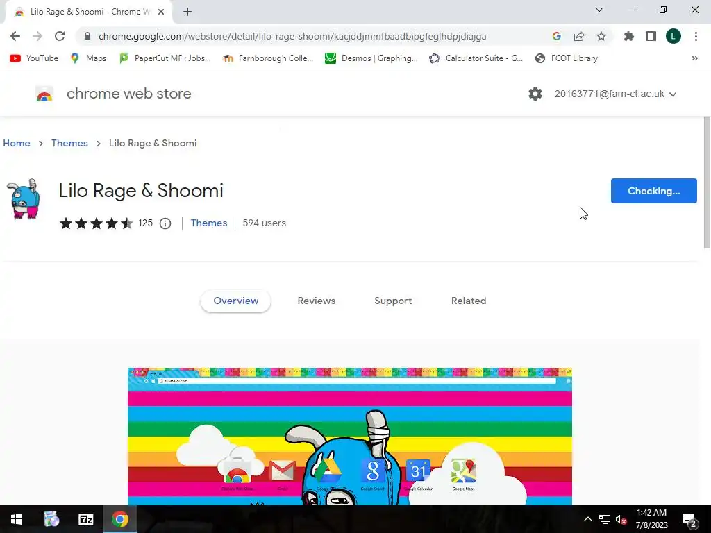View site information lock icon
This screenshot has width=711, height=533.
[87, 36]
